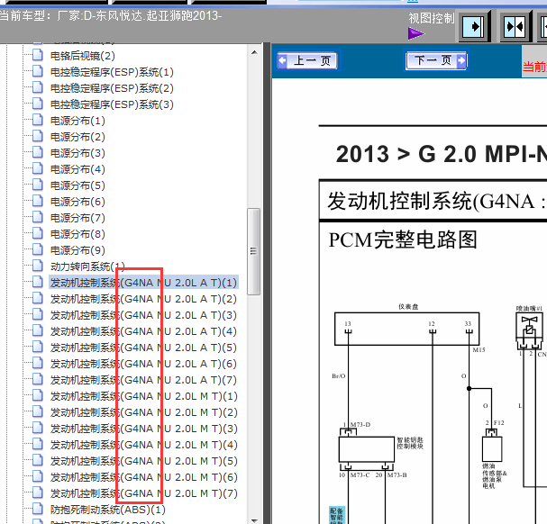
Task: Click the F12 connector label
Action: pos(499,423)
